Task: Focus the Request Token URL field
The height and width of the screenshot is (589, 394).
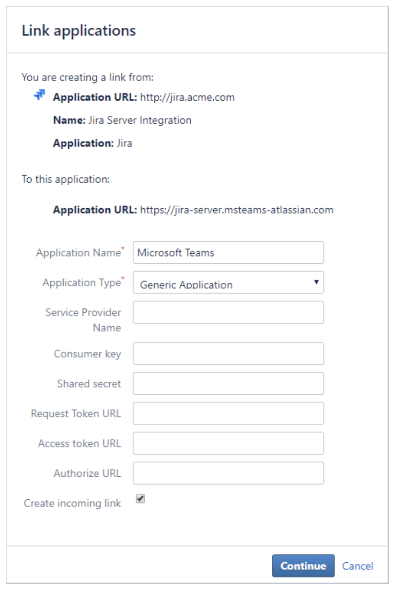Action: pos(228,413)
